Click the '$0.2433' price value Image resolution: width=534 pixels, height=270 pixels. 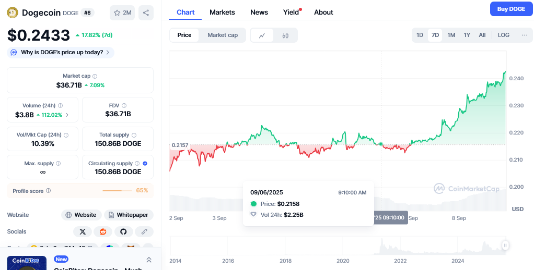coord(39,35)
